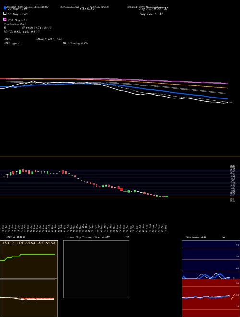Click the 'Stochastics: 3.24' reading
Screen dimensions: 240x317
[15, 24]
